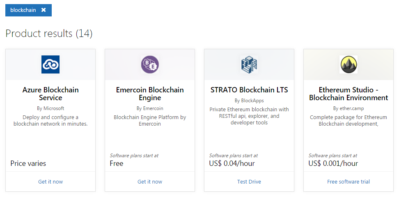Click the Ethereum Studio mountain logo
Image resolution: width=399 pixels, height=202 pixels.
[x=349, y=64]
